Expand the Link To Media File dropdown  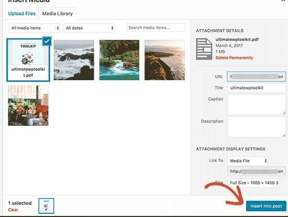pos(248,161)
